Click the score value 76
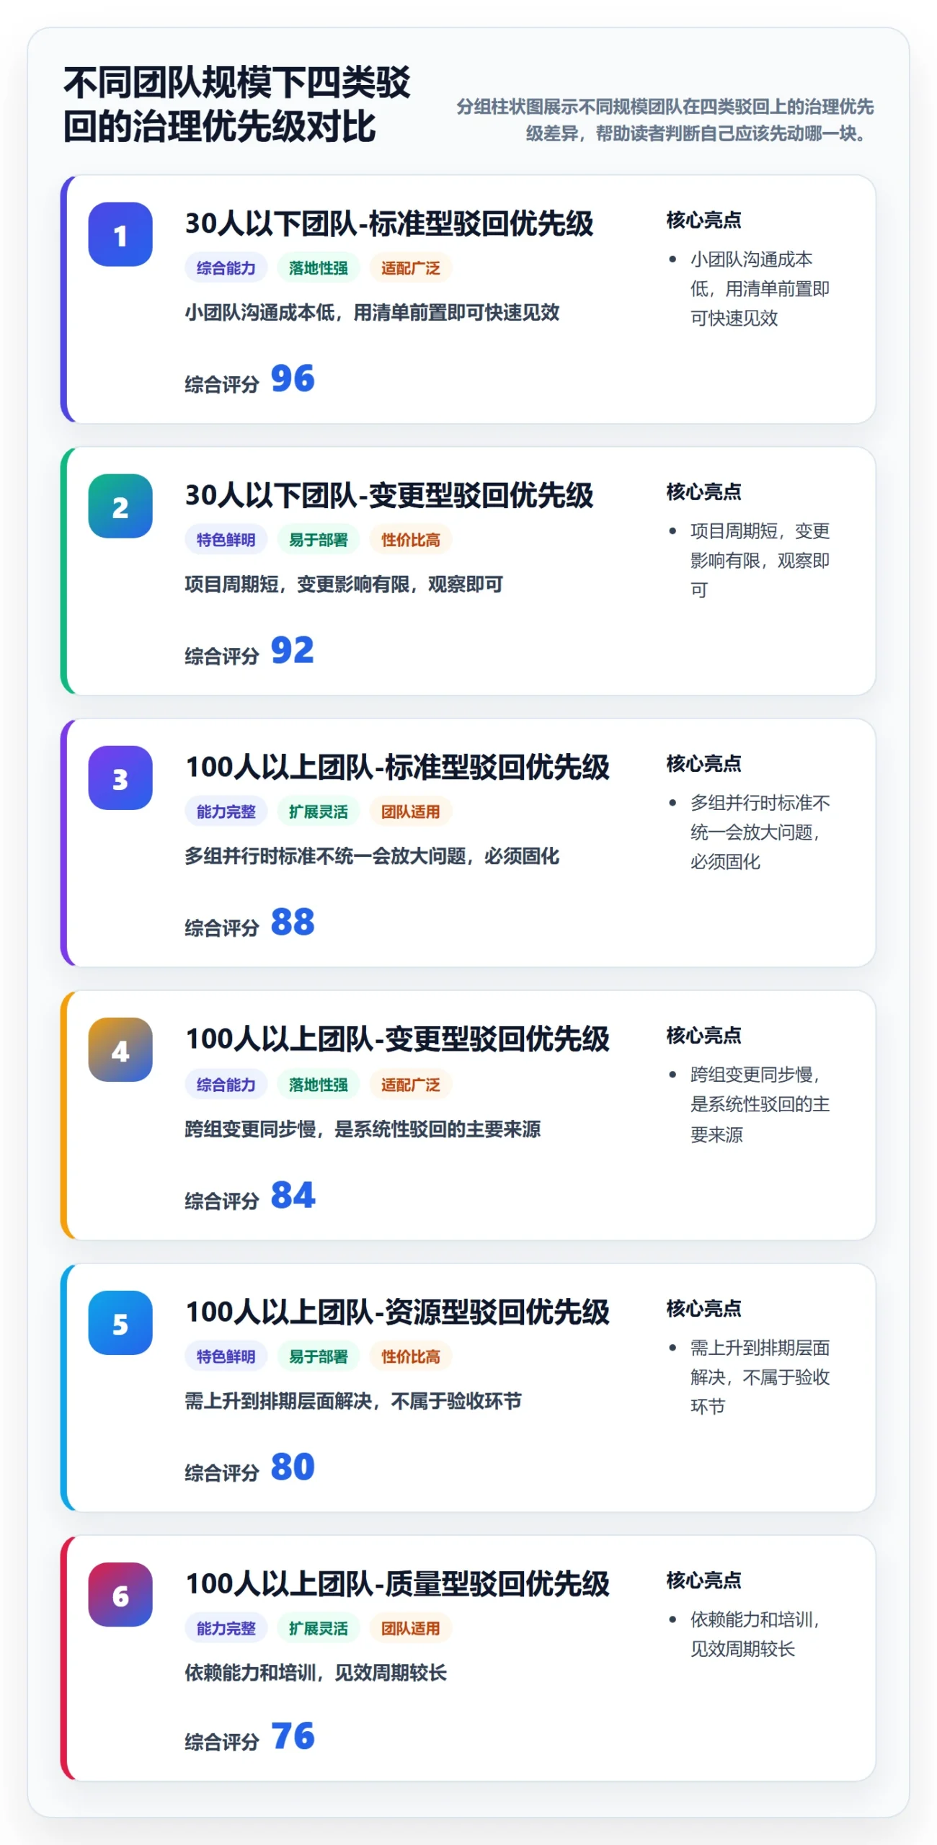Viewport: 937px width, 1845px height. click(293, 1736)
